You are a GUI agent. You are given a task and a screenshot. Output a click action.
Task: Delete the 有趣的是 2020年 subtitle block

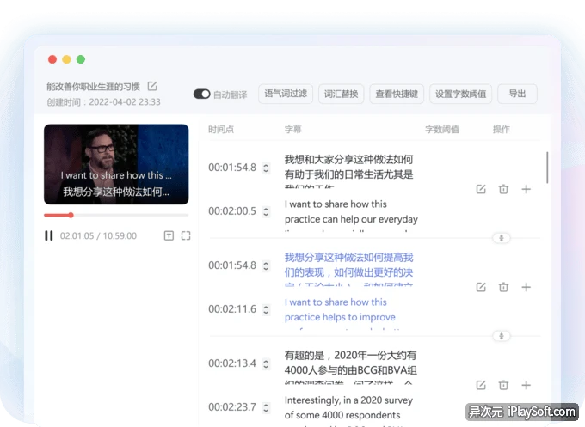503,385
